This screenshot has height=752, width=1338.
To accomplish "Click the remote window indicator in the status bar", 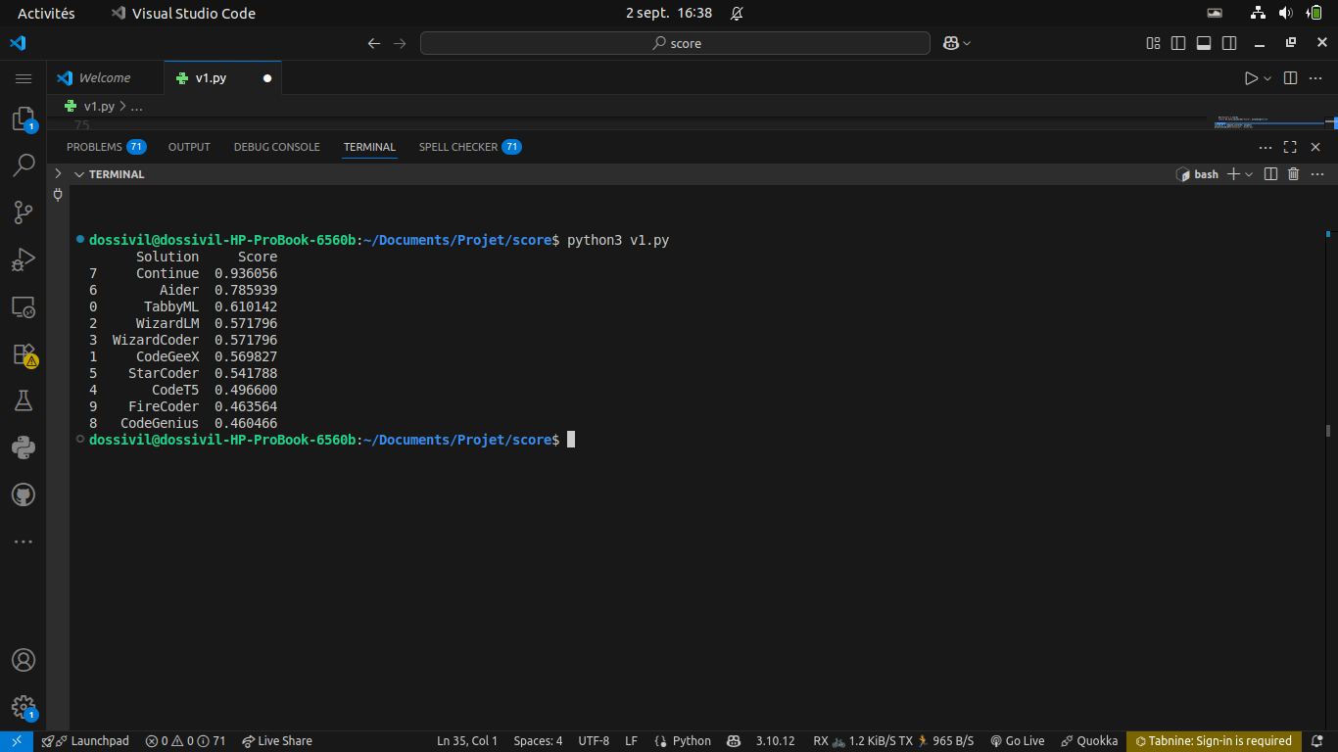I will pos(17,741).
